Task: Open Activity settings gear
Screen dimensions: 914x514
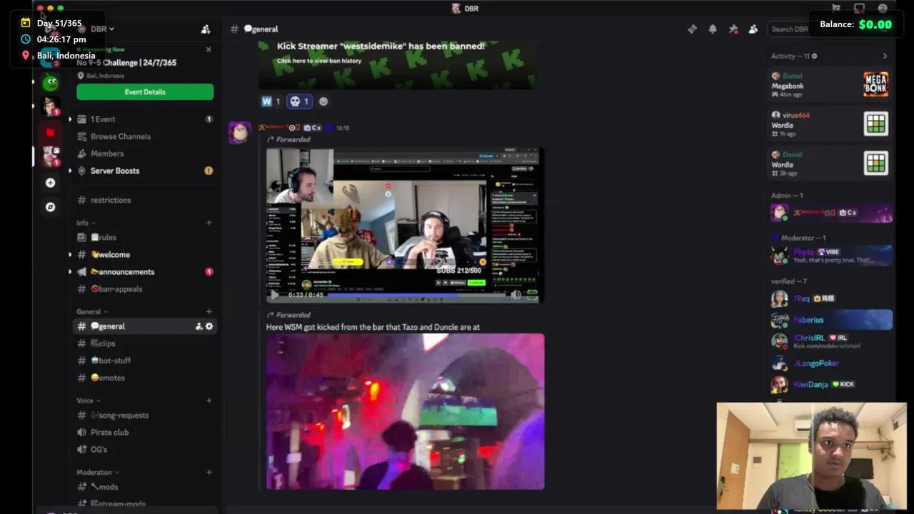Action: coord(814,56)
